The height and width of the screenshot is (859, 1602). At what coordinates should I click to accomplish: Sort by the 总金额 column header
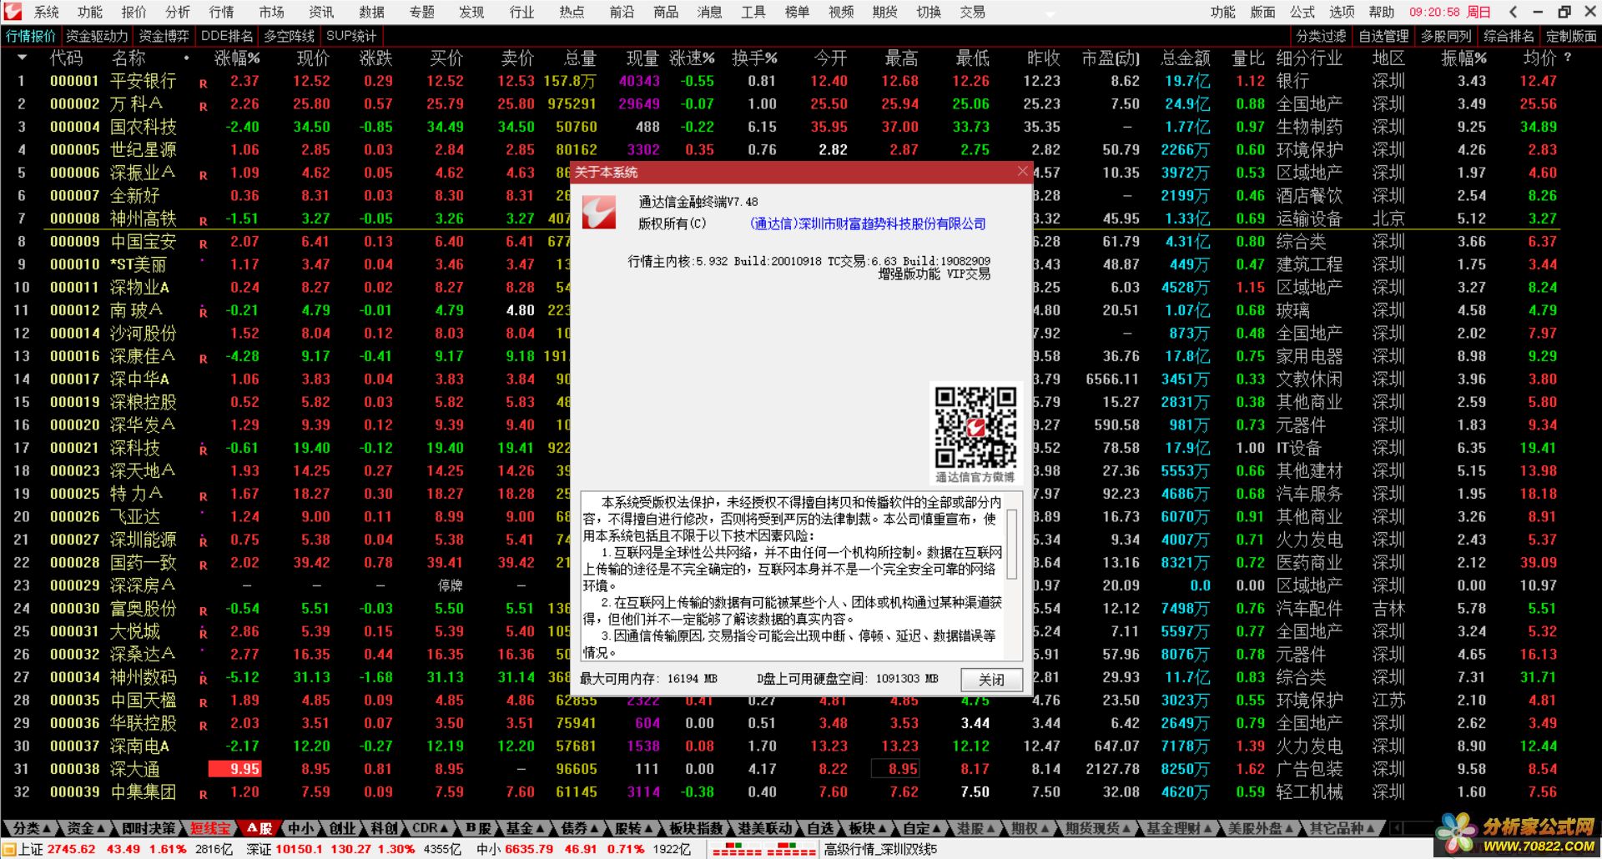[1185, 58]
